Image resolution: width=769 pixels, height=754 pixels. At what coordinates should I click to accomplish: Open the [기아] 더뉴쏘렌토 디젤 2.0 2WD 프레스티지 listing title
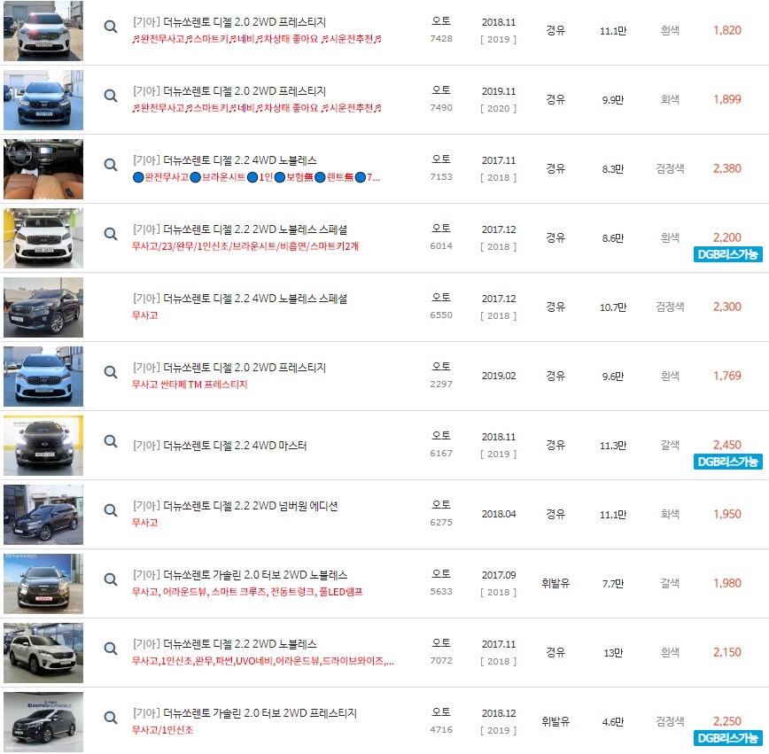click(x=230, y=20)
